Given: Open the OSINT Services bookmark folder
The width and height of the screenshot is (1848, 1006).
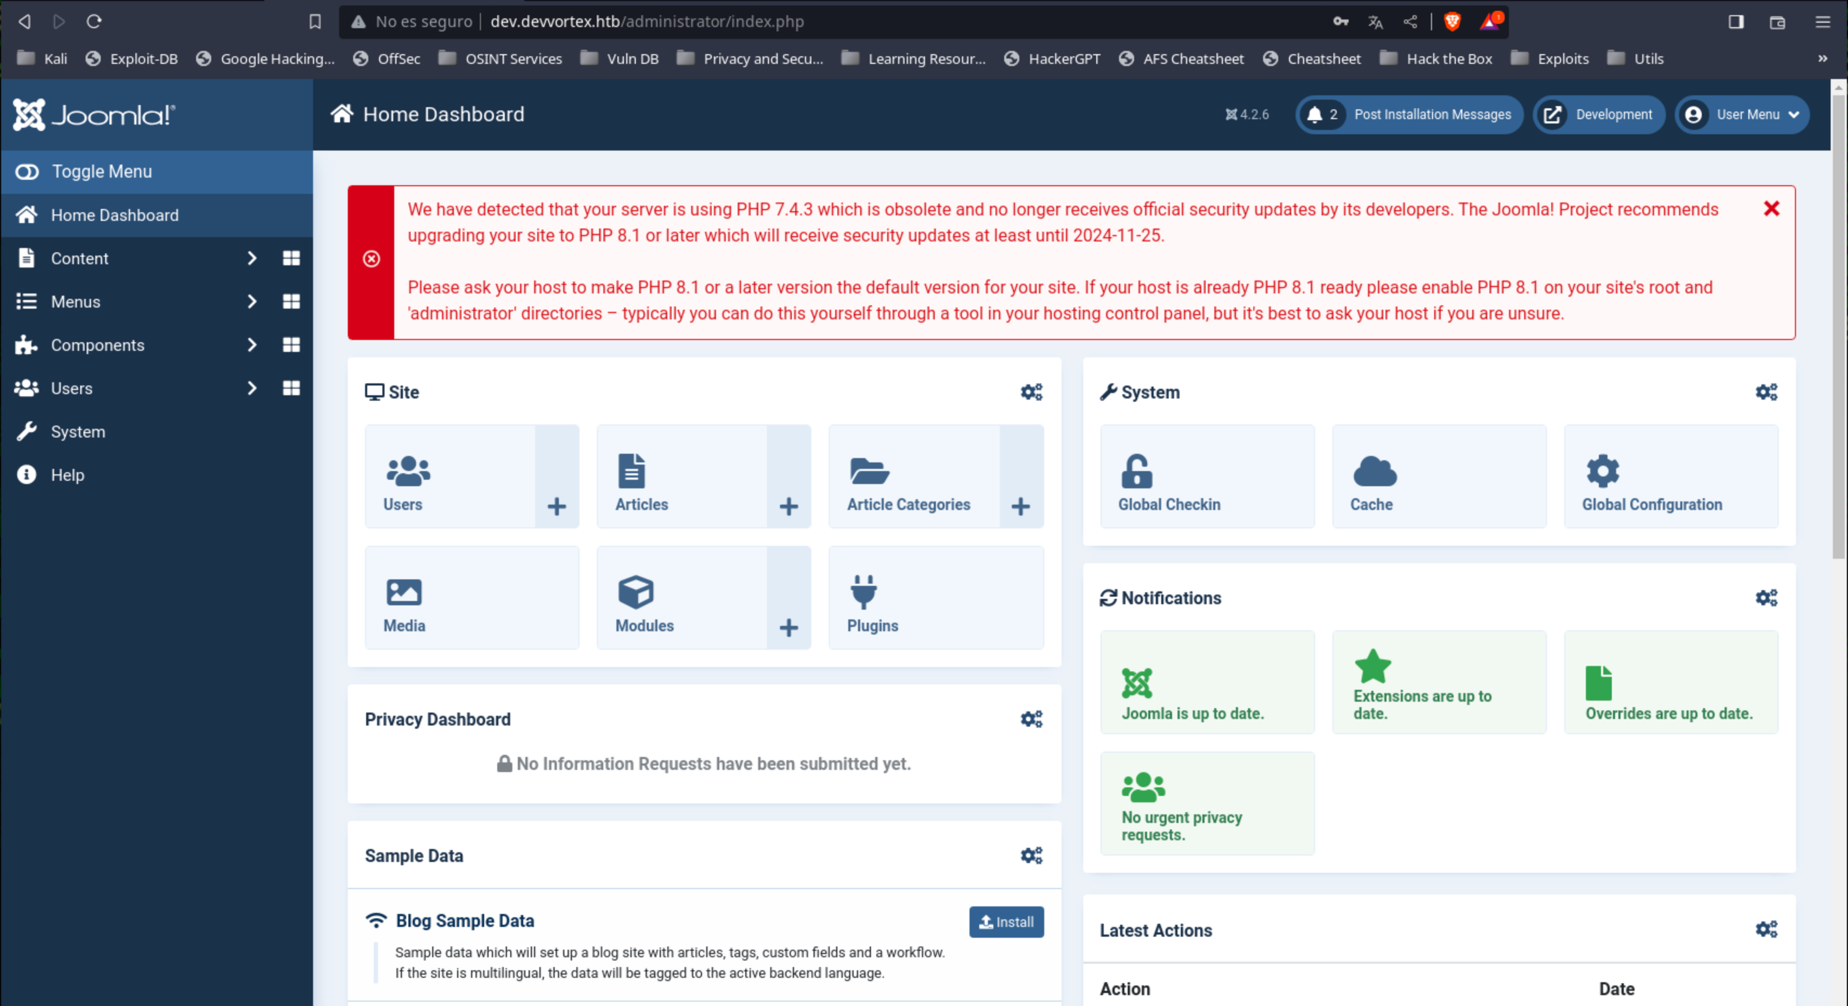Looking at the screenshot, I should 500,59.
